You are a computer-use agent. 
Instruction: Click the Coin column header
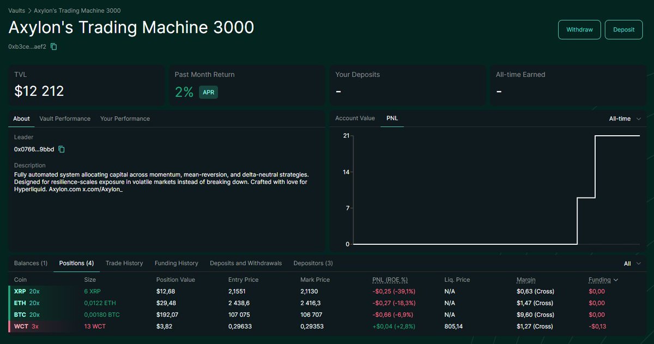(x=20, y=280)
